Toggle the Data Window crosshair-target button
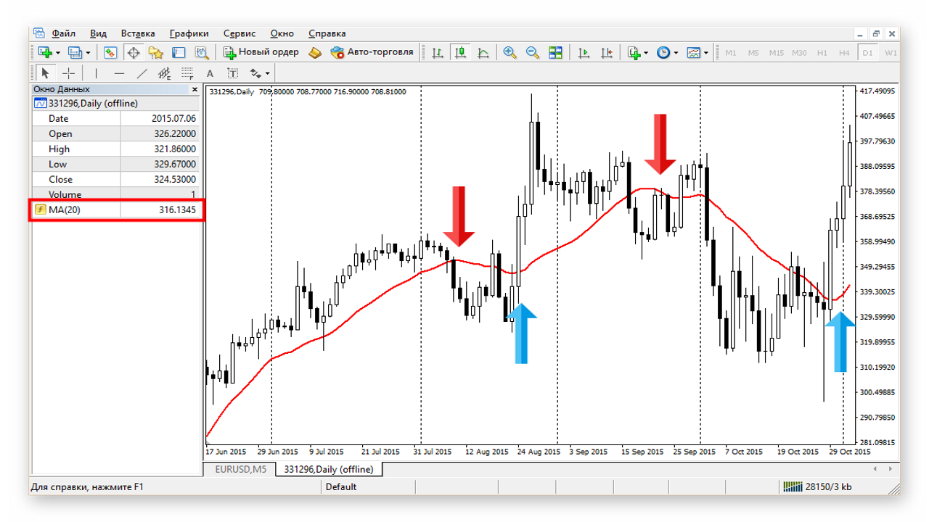This screenshot has height=522, width=929. 134,52
